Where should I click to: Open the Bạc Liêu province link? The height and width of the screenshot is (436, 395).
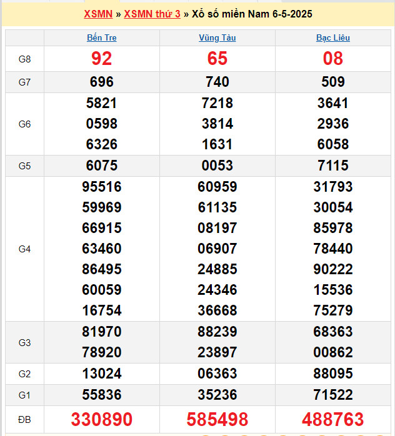coord(333,37)
